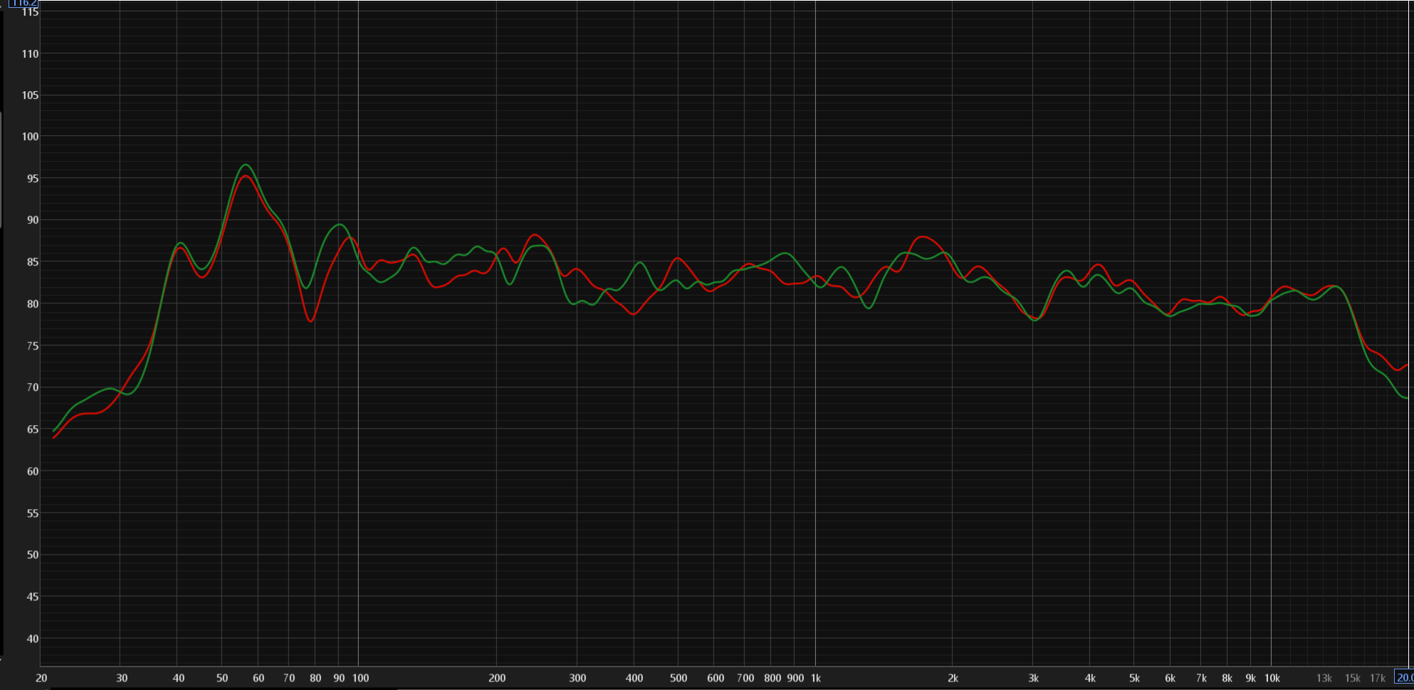Click the red trace start near 20 Hz
This screenshot has width=1414, height=690.
tap(54, 437)
